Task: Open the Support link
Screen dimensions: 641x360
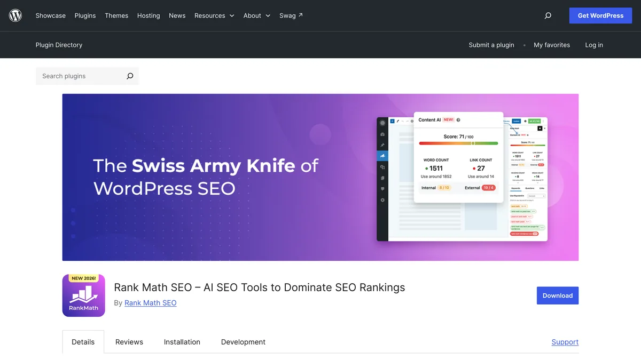Action: point(565,342)
